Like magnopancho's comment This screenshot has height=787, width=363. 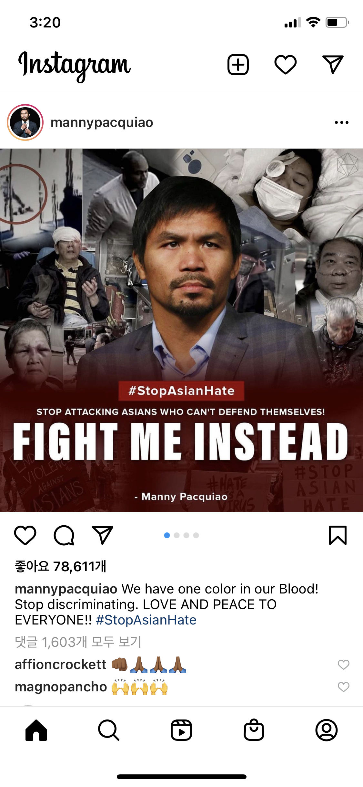click(344, 687)
